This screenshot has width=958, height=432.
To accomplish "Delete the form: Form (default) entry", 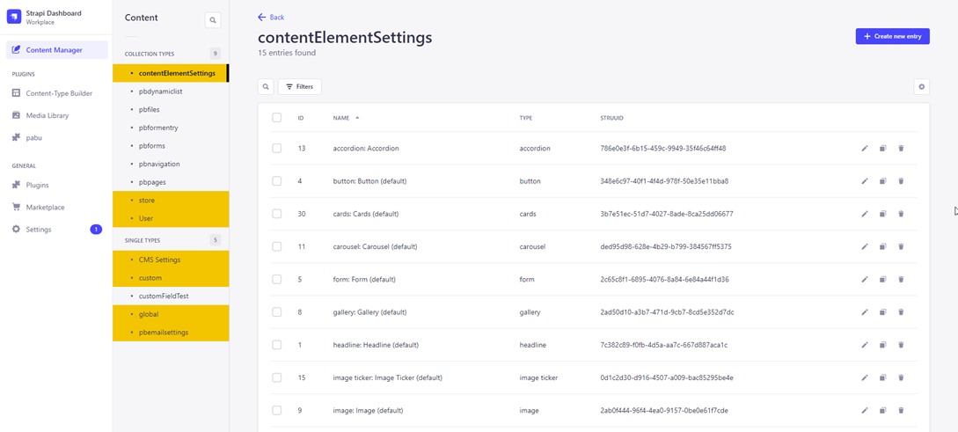I will 901,279.
